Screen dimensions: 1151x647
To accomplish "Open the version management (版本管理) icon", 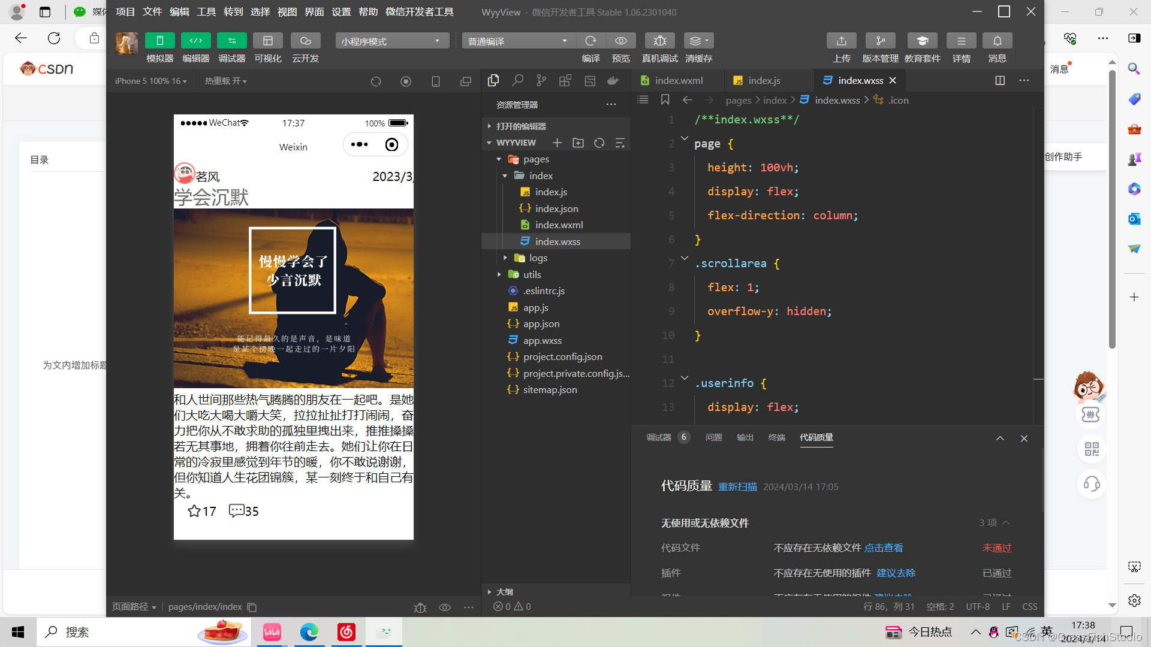I will click(x=880, y=41).
